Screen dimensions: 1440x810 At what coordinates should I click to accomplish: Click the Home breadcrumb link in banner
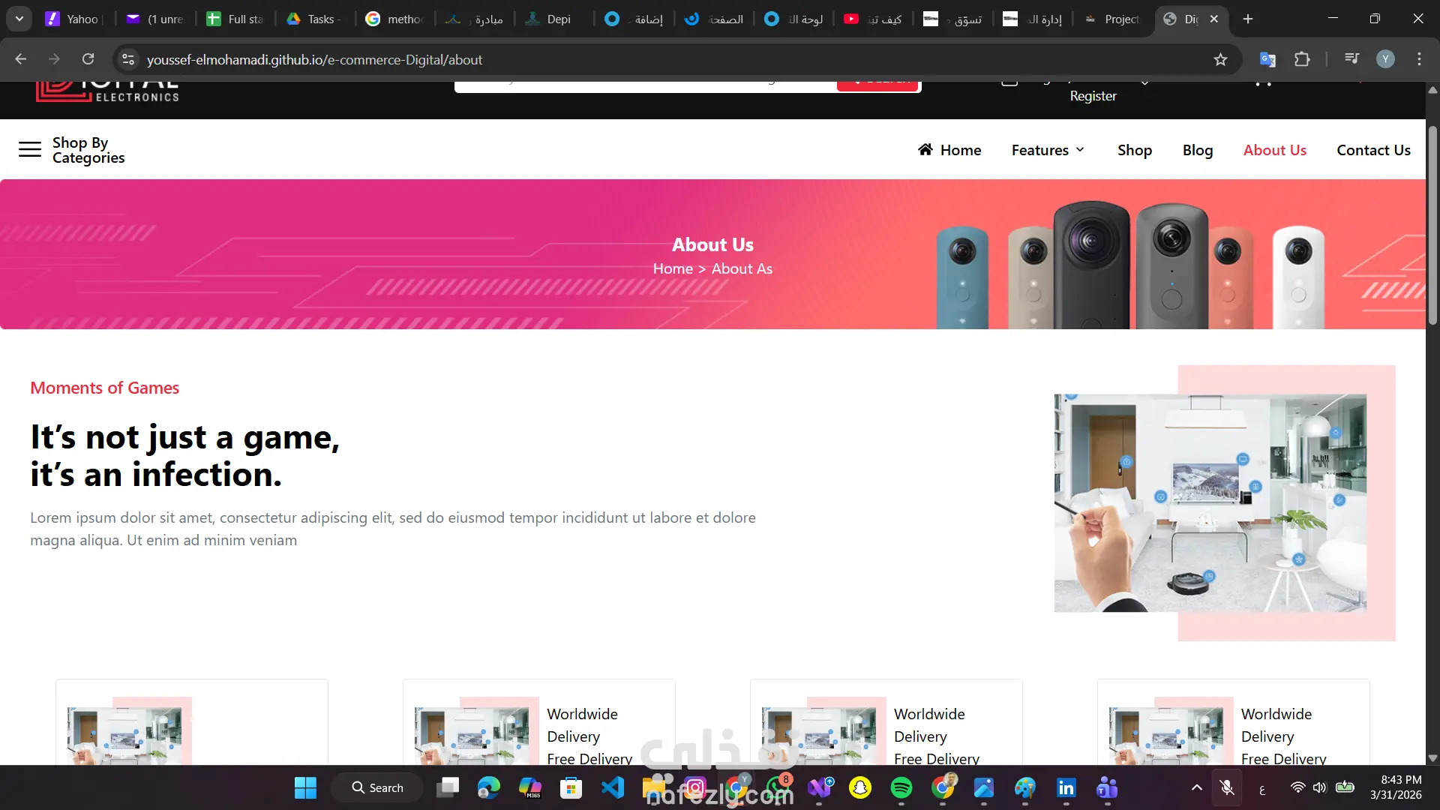point(673,268)
